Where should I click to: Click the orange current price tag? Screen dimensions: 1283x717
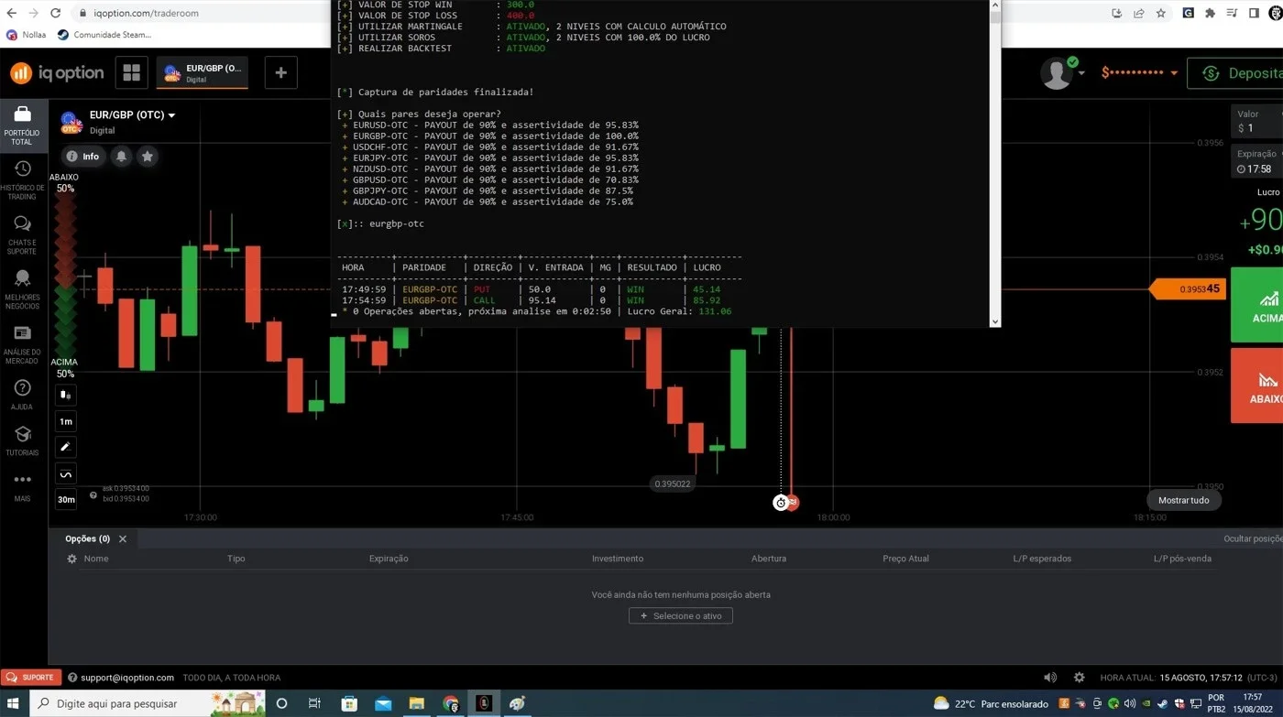point(1188,288)
